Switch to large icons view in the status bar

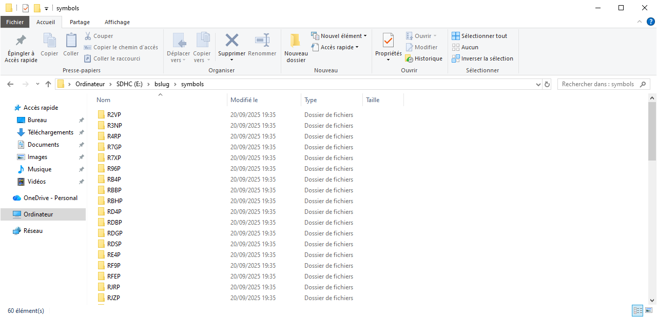click(x=649, y=311)
